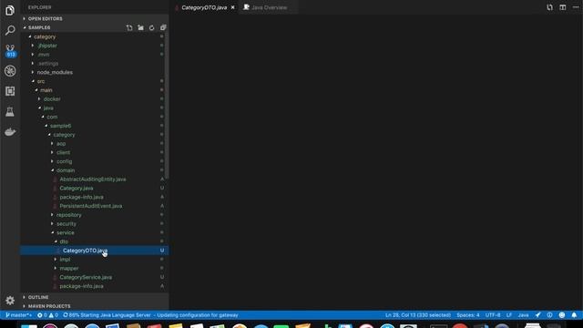Open the Docker view in activity bar
Screen dimensions: 583x328
tap(10, 131)
